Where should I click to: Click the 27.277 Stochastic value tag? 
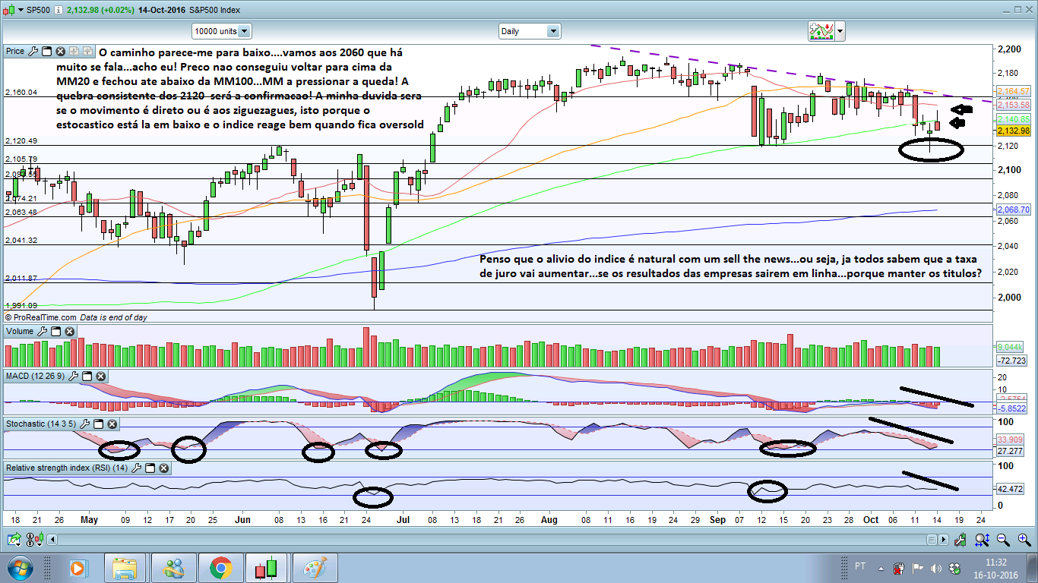pyautogui.click(x=1011, y=450)
